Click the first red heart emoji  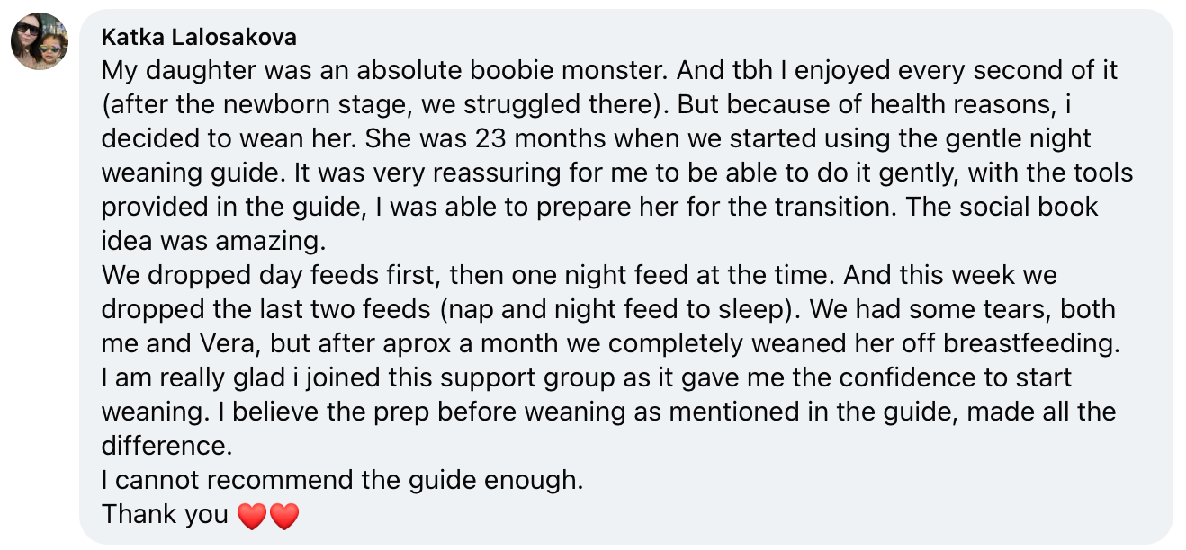point(252,516)
